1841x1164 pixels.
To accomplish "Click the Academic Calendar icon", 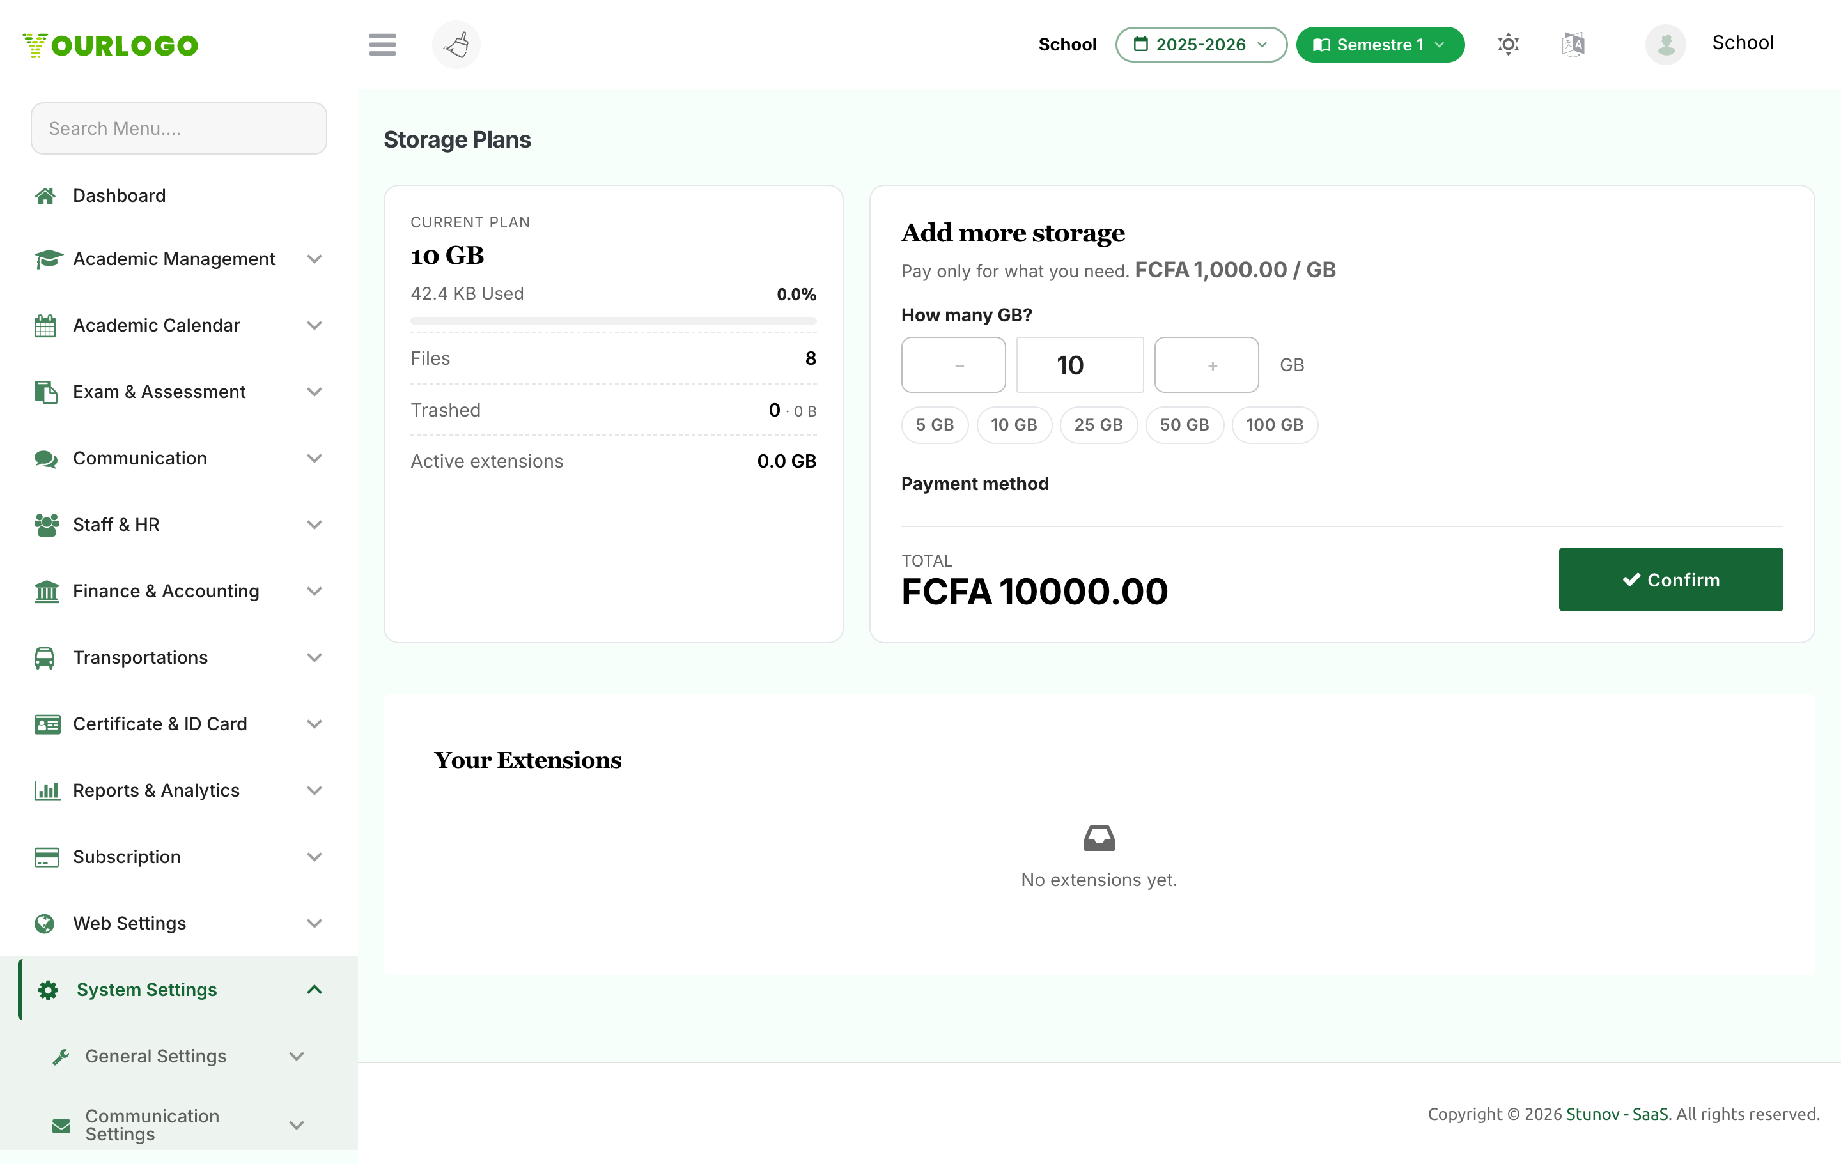I will click(45, 326).
